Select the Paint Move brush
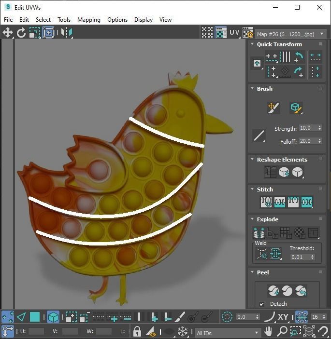Screen dimensions: 331x339 pos(273,108)
